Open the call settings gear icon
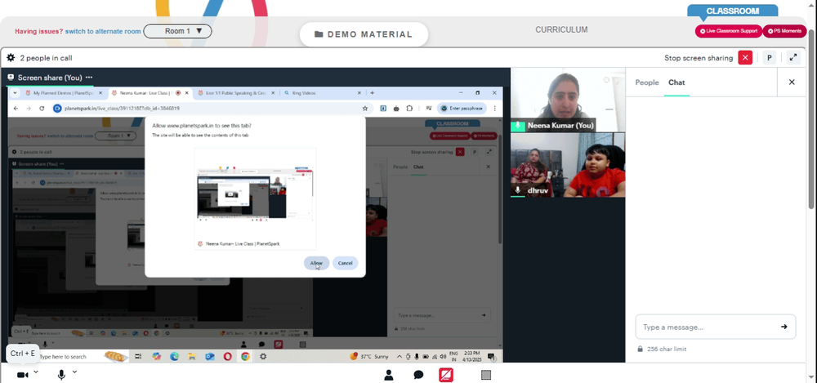This screenshot has width=817, height=383. coord(11,58)
